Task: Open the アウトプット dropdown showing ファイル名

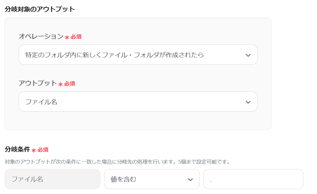Action: pos(131,102)
